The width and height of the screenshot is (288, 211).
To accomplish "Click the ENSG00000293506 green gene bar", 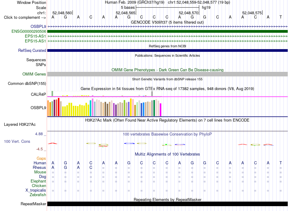I will pos(167,32).
